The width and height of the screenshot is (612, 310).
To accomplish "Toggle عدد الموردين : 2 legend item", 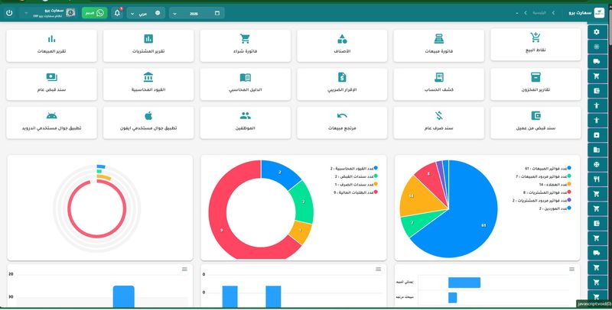I will pyautogui.click(x=555, y=208).
